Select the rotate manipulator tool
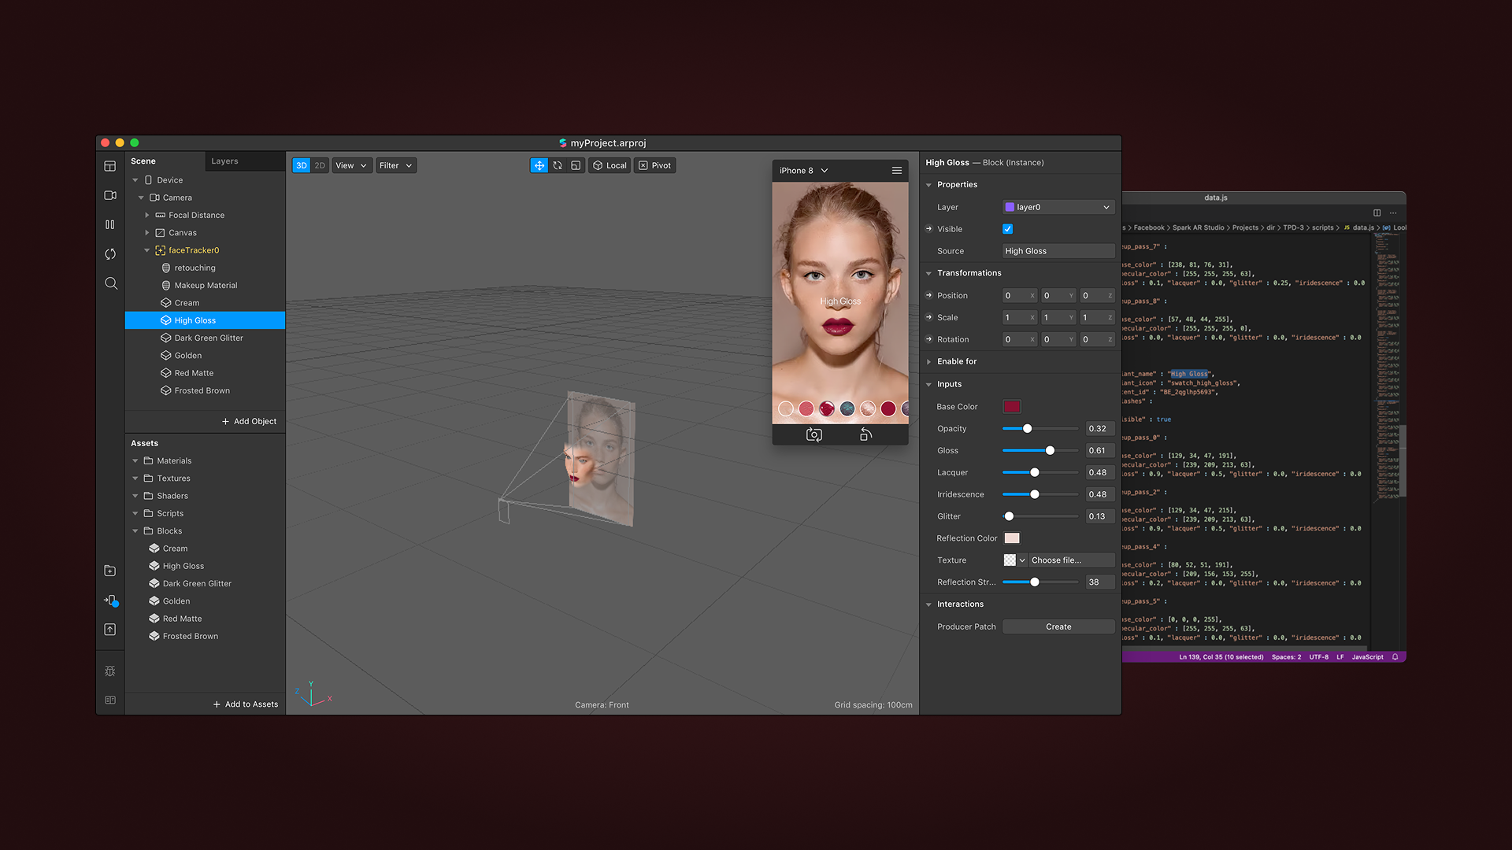 tap(558, 165)
